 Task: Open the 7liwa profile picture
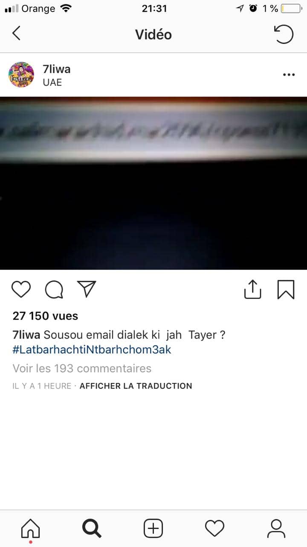[x=21, y=75]
